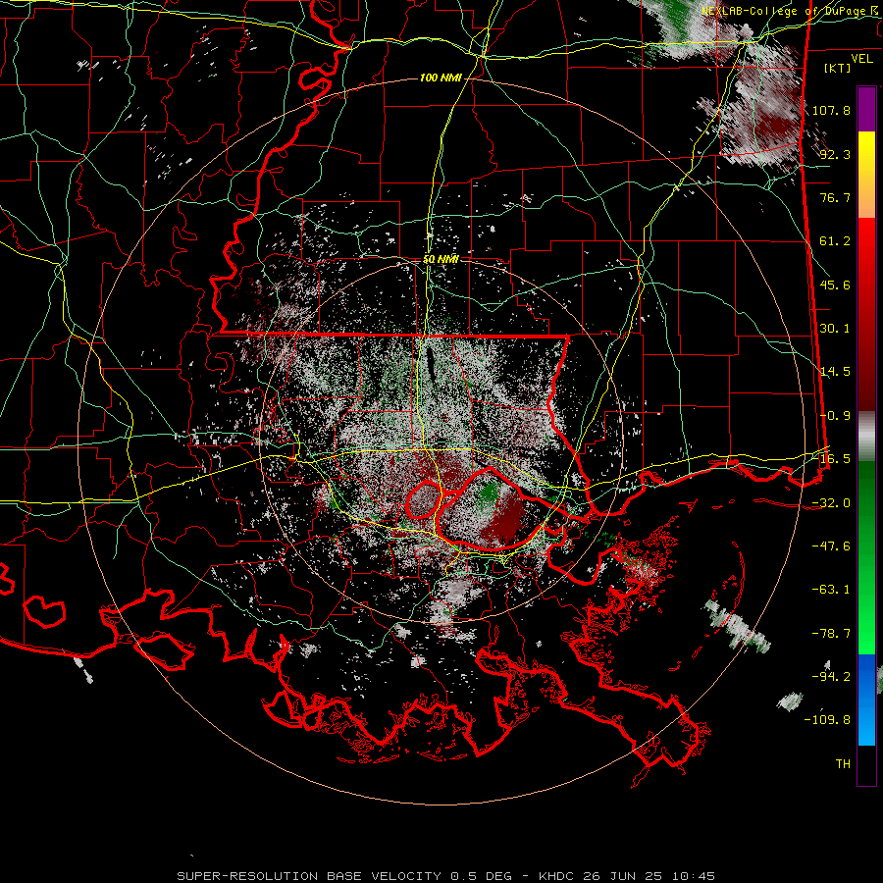Click the [KT] units label

tap(838, 68)
